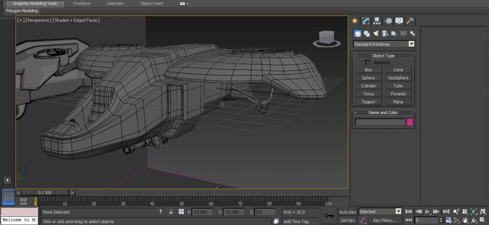This screenshot has height=225, width=489.
Task: Open the magenta object color swatch
Action: (410, 122)
